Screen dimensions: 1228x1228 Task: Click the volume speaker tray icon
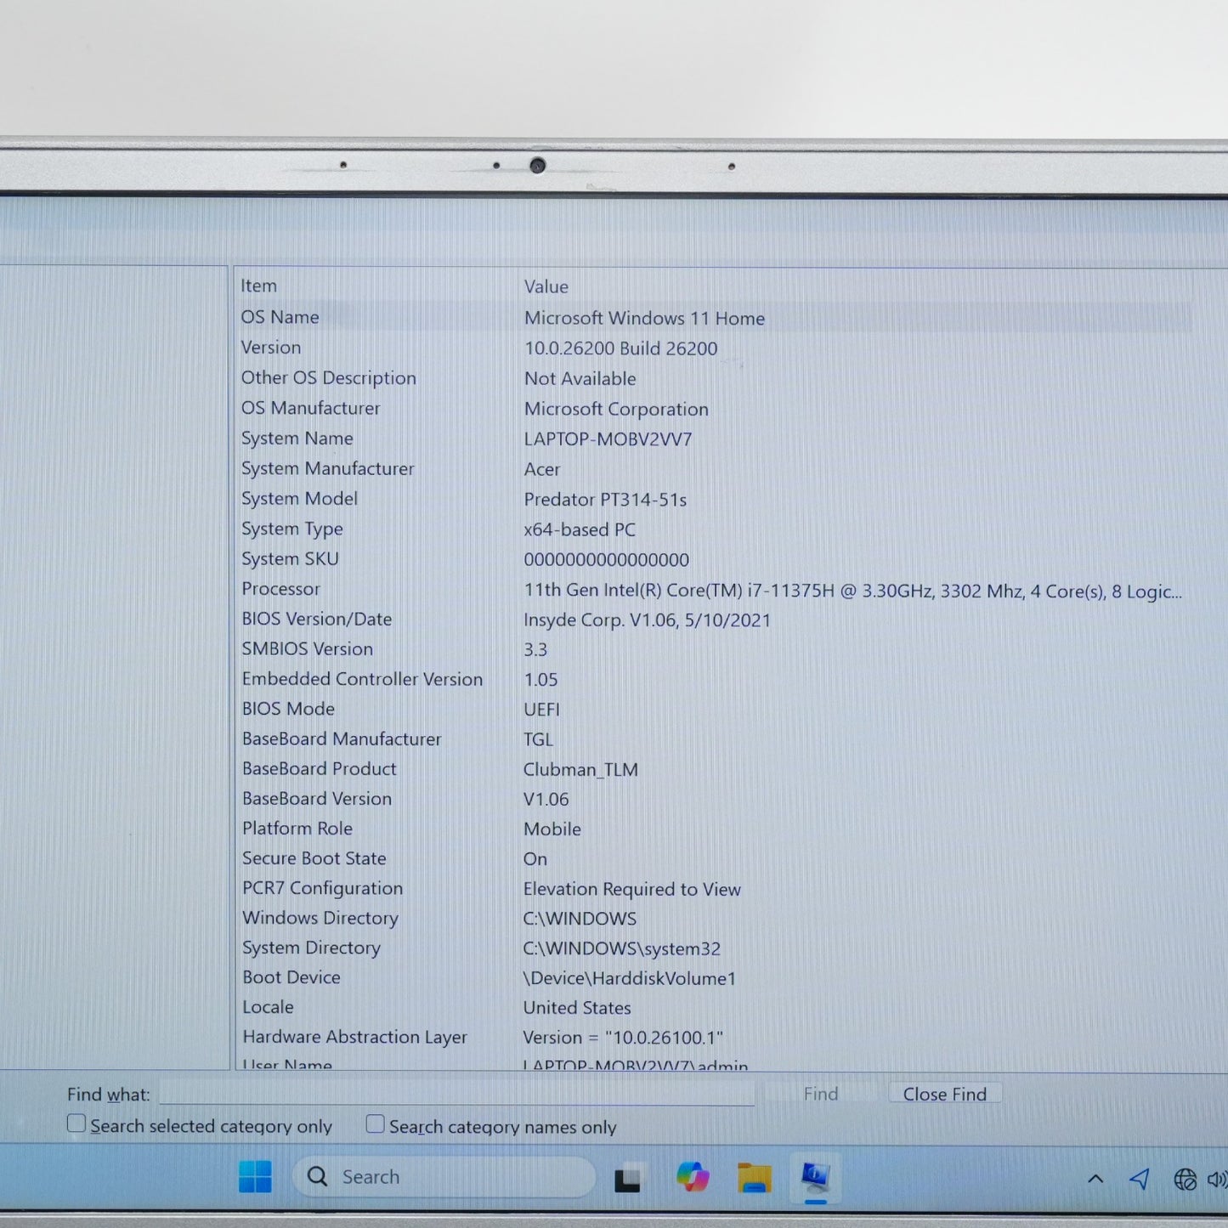pos(1217,1180)
